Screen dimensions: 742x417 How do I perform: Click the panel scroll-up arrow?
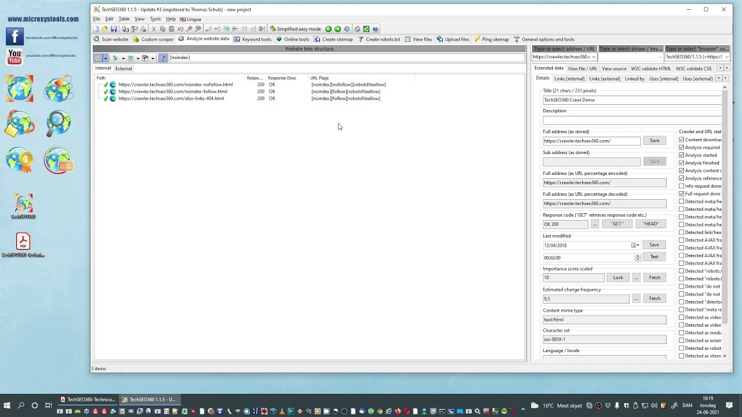coord(725,87)
